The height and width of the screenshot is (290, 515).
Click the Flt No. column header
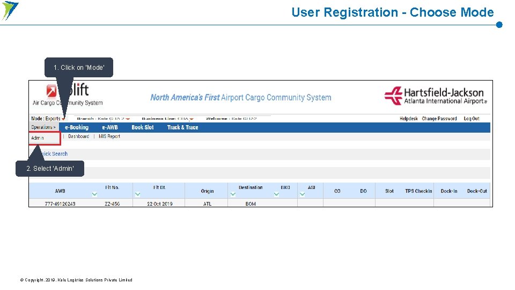click(112, 187)
